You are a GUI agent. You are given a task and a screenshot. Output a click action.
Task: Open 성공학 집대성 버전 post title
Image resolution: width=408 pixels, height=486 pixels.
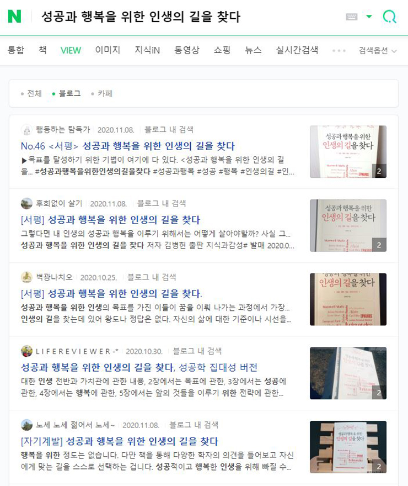pos(139,368)
